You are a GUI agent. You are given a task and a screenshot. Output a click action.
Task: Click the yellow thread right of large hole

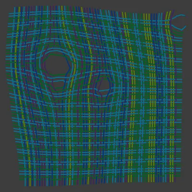pyautogui.click(x=71, y=96)
